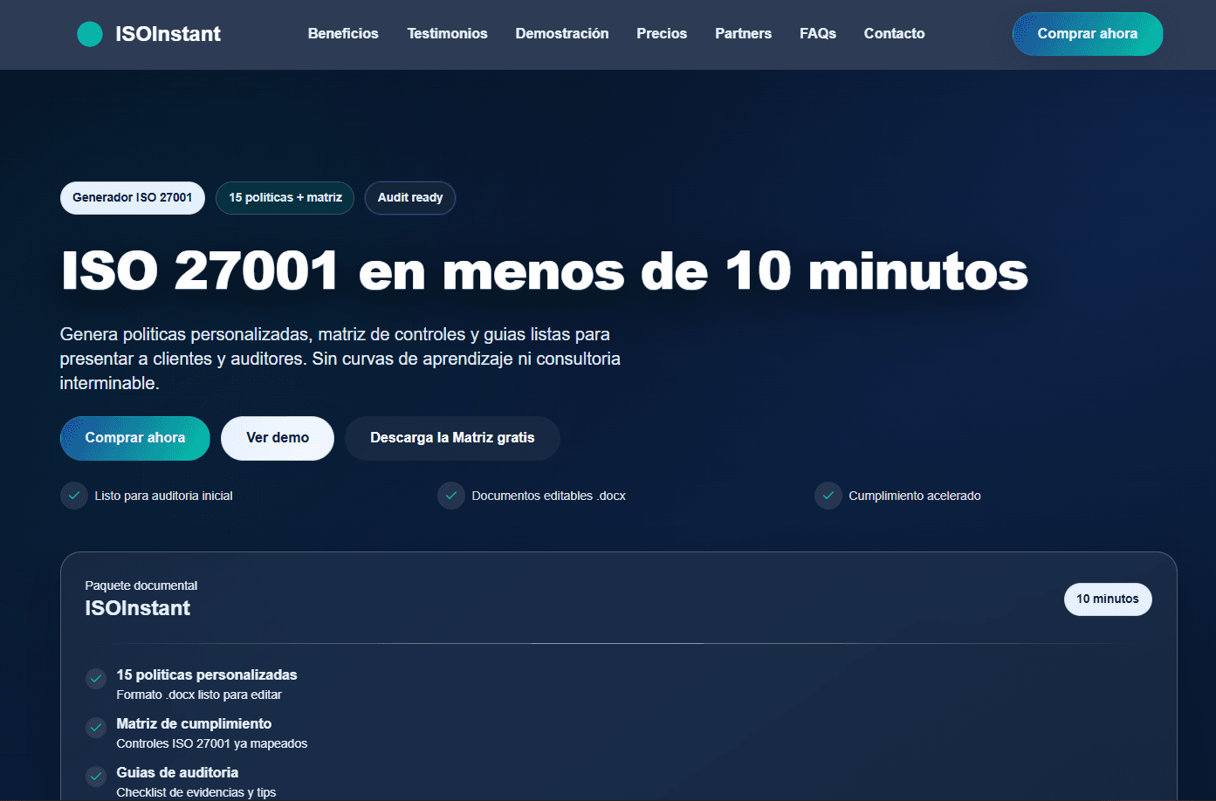1216x801 pixels.
Task: Click checkmark icon beside Cumplimiento acelerado
Action: point(828,496)
